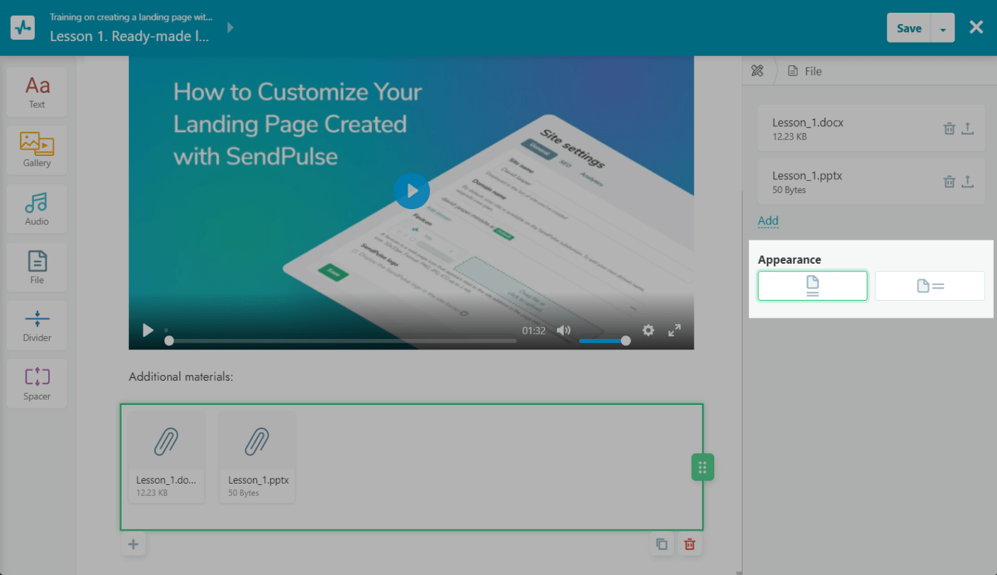Delete the Lesson_1.docx file with trash icon
The image size is (997, 575).
pyautogui.click(x=949, y=128)
